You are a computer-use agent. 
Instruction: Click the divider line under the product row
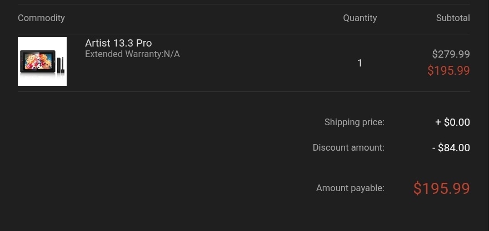[x=244, y=91]
